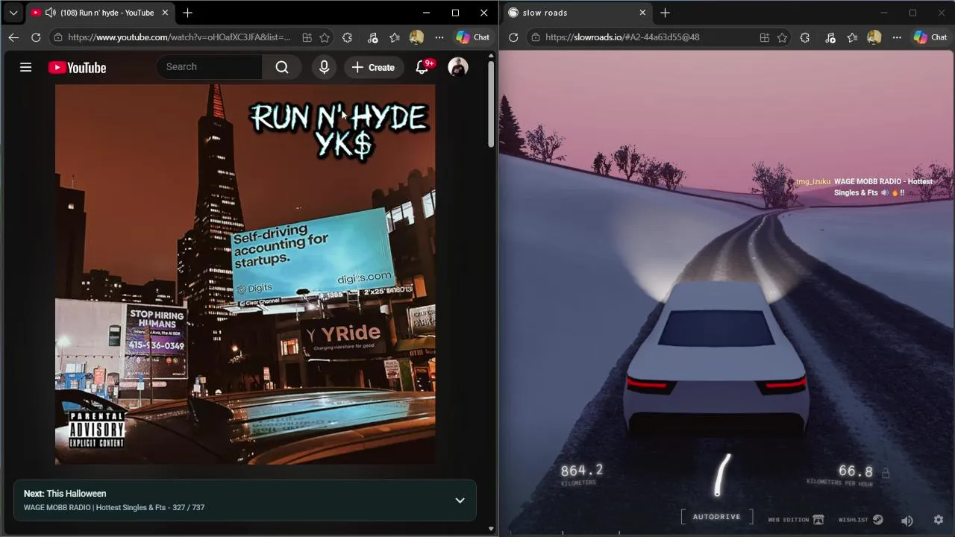
Task: Open slow roads game settings gear
Action: tap(939, 520)
